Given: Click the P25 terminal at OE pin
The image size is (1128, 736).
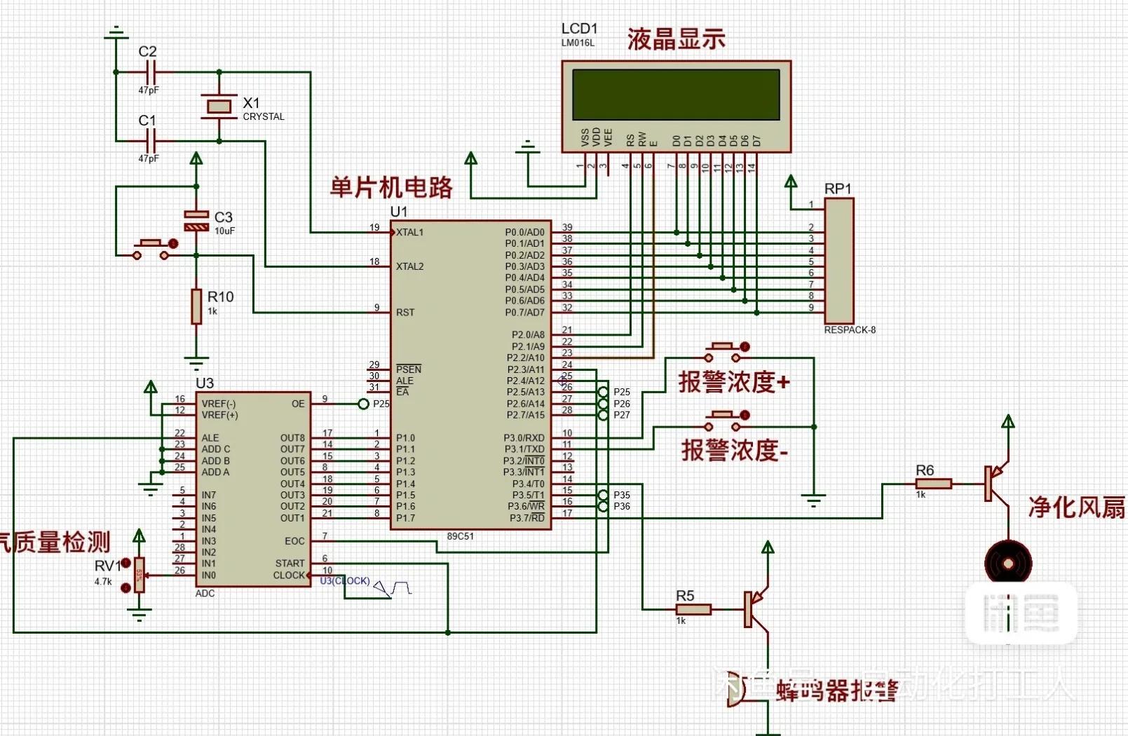Looking at the screenshot, I should tap(363, 404).
